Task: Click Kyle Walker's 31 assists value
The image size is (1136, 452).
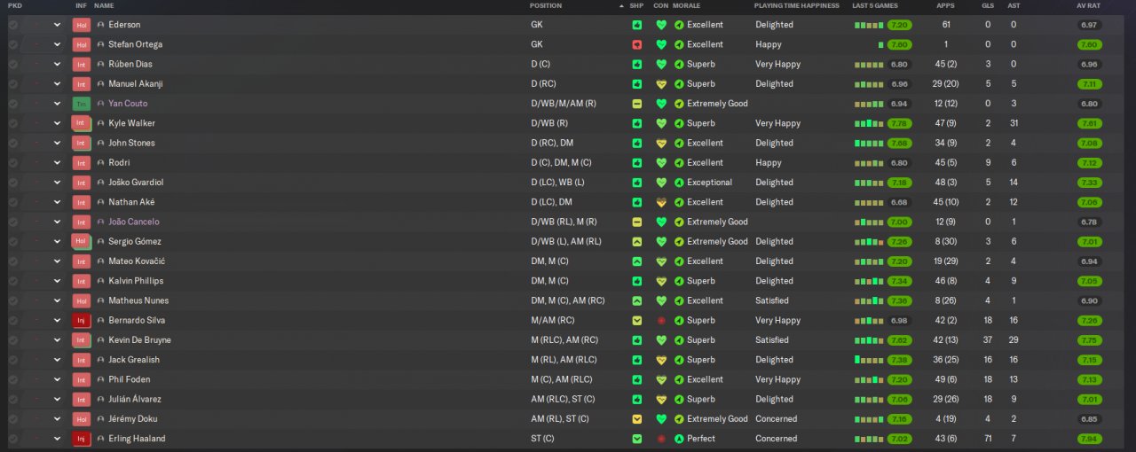Action: tap(1014, 123)
